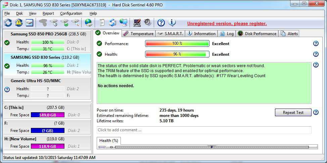Click the disk with clock toolbar icon
The width and height of the screenshot is (327, 163).
tap(54, 23)
